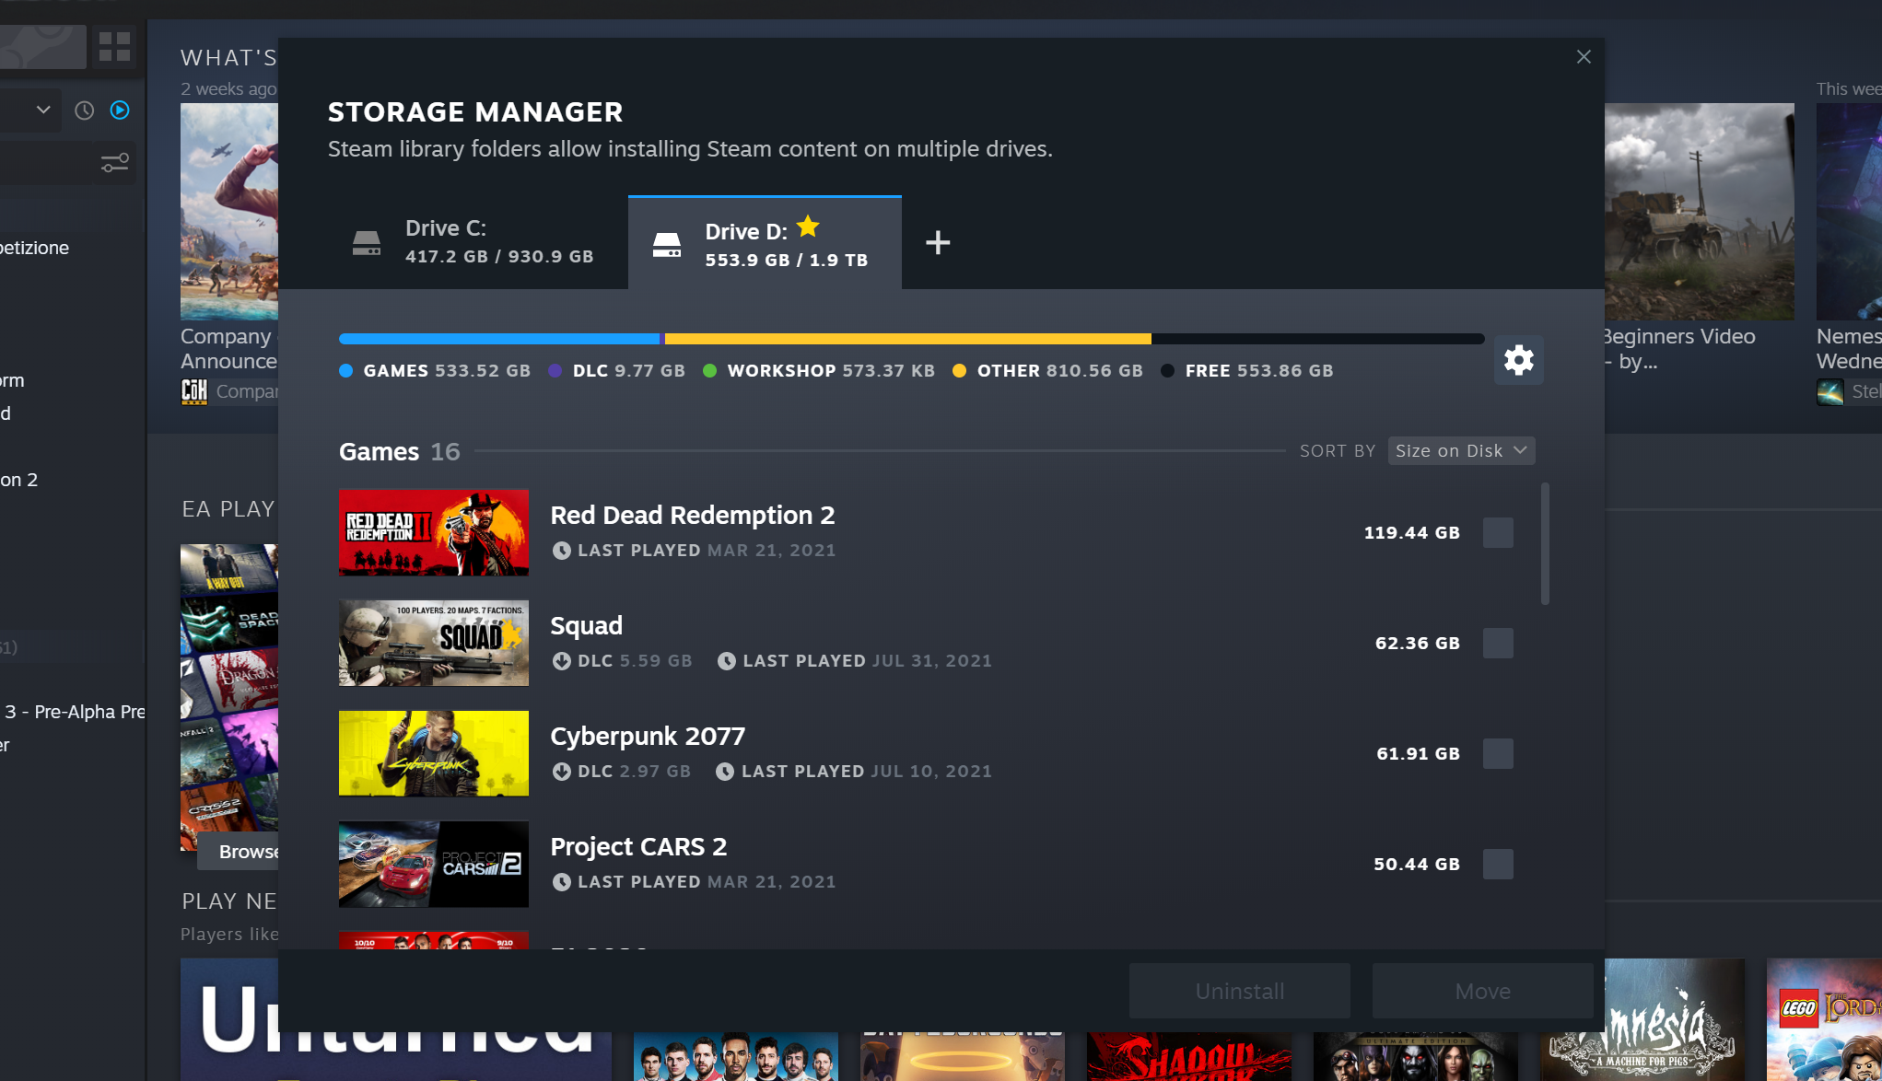This screenshot has width=1882, height=1081.
Task: Click the Uninstall button
Action: (x=1240, y=991)
